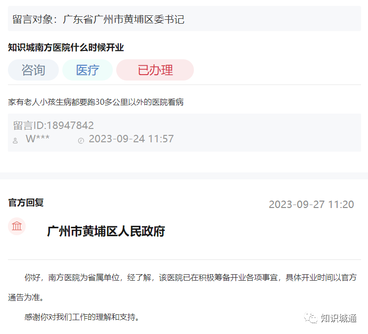Click the title 知识城南方医院什么时候开业
368x334 pixels.
pos(66,47)
